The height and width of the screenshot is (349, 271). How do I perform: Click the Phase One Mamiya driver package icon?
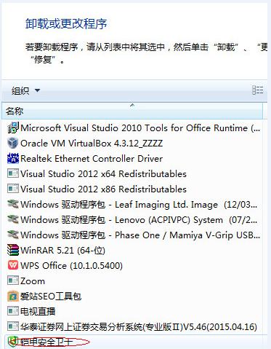tap(13, 235)
